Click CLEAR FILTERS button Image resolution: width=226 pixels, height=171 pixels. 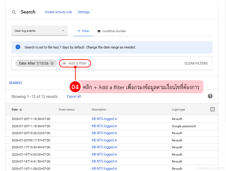(196, 63)
